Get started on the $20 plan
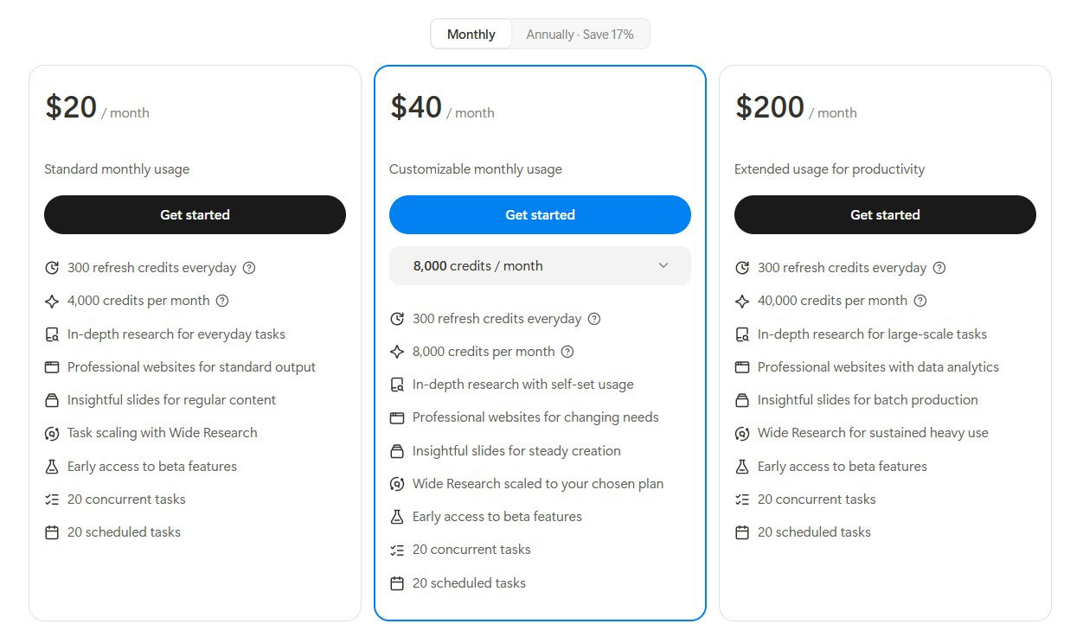 (195, 214)
